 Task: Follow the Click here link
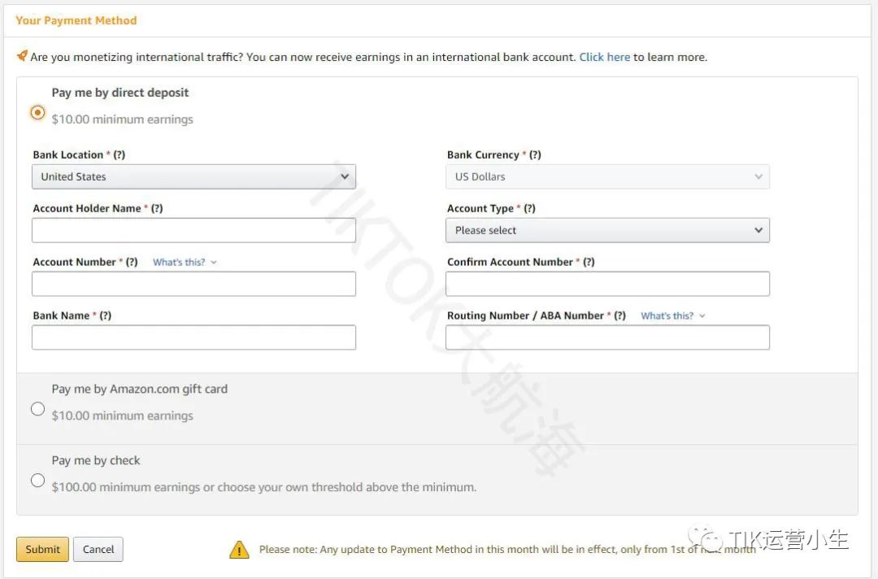pyautogui.click(x=604, y=57)
